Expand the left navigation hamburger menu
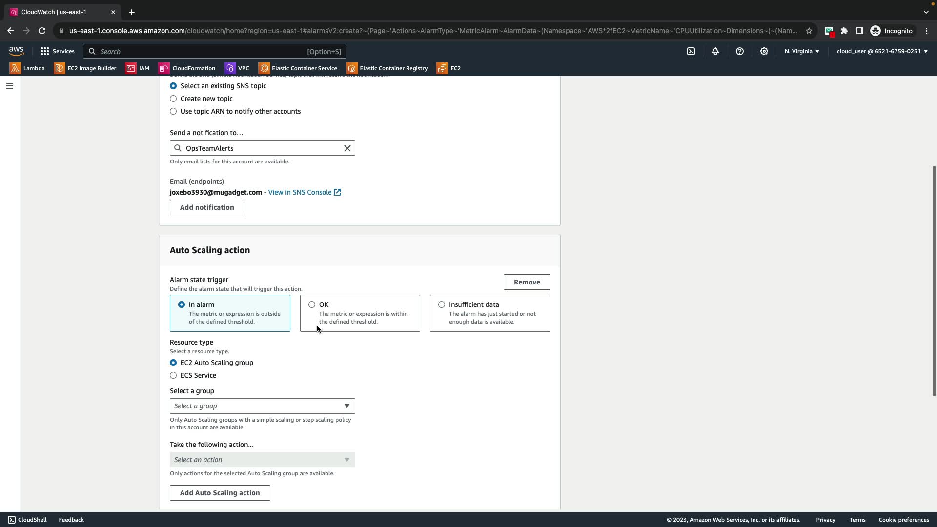The width and height of the screenshot is (937, 527). pos(9,86)
